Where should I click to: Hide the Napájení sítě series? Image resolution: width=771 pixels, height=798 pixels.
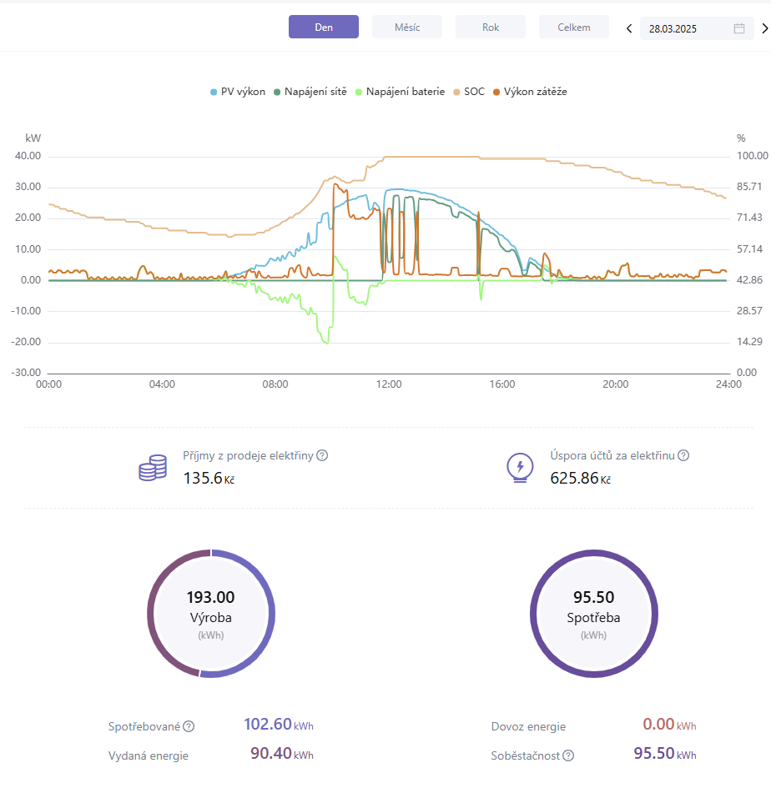[x=310, y=92]
